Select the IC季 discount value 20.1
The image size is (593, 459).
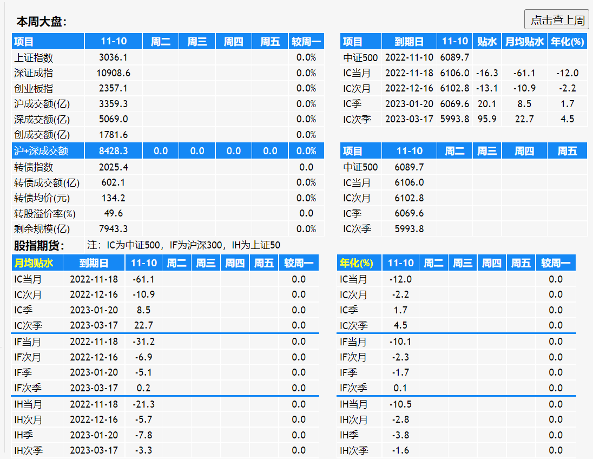click(x=487, y=104)
